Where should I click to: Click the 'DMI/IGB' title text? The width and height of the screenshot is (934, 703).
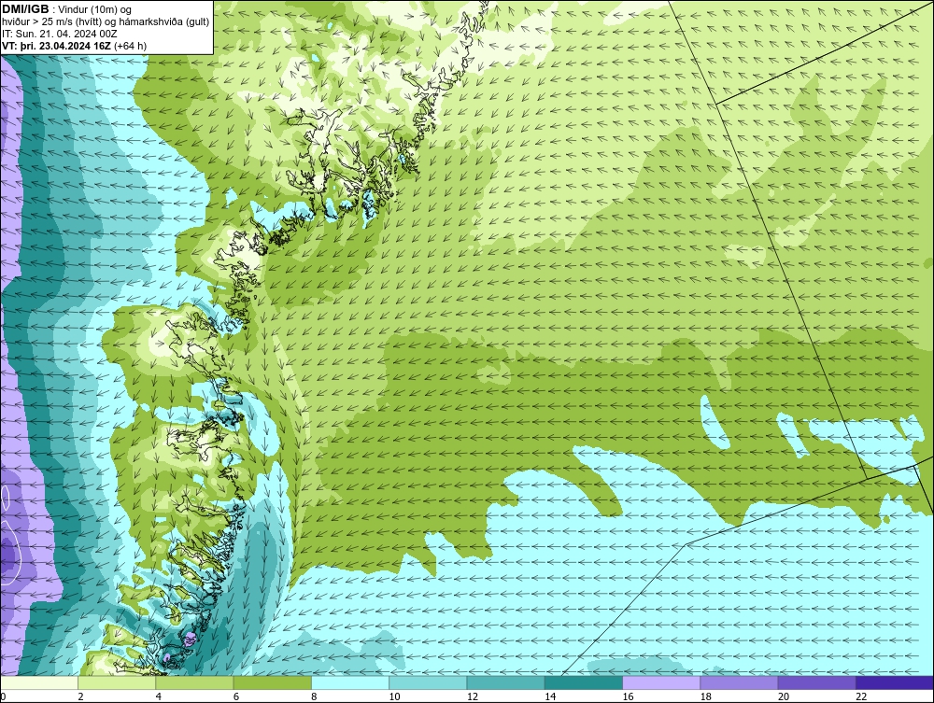click(x=25, y=9)
